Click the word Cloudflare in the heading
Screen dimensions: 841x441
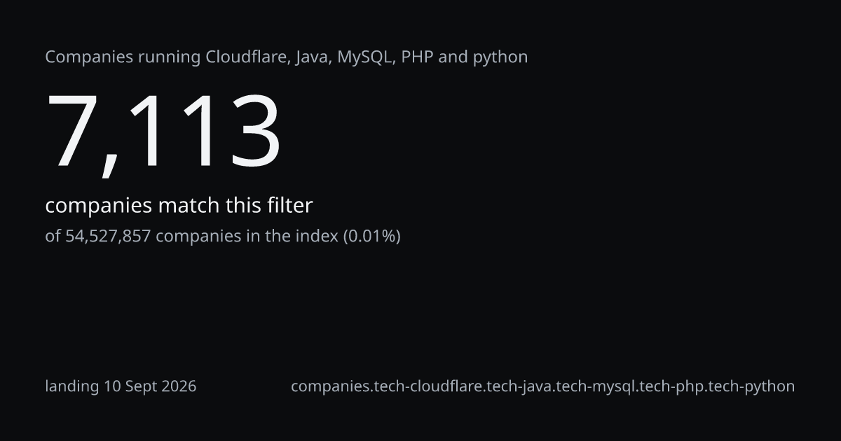click(x=247, y=57)
